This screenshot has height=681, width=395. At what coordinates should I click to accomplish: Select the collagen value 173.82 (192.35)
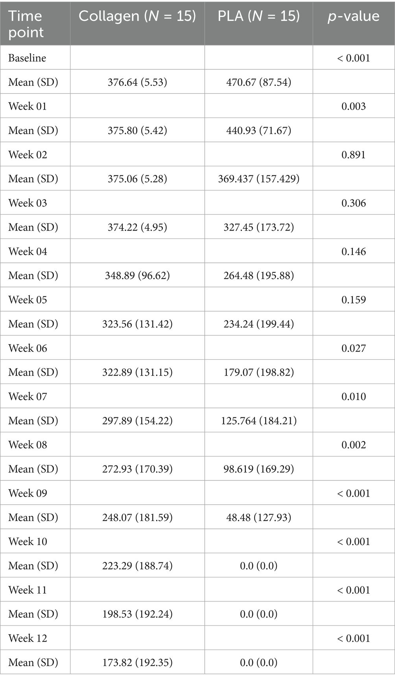click(x=137, y=662)
